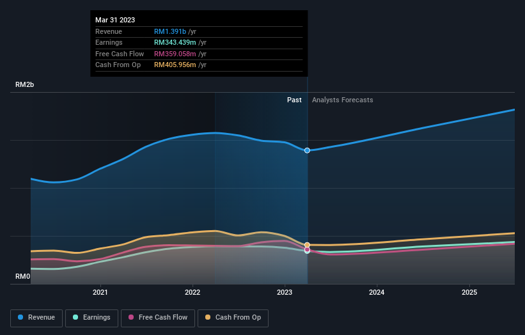The image size is (525, 335).
Task: Click the teal Earnings legend dot
Action: (75, 317)
